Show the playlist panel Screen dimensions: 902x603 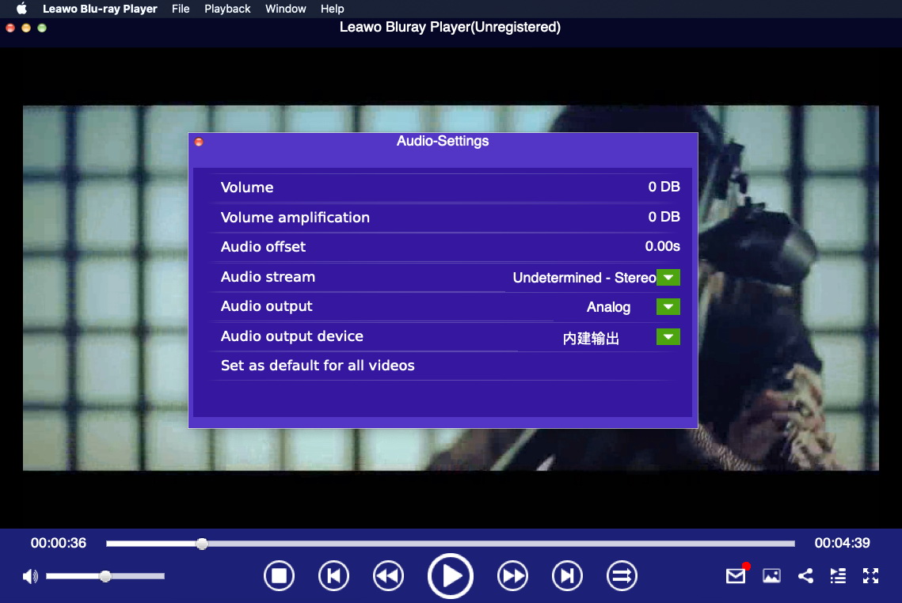838,575
